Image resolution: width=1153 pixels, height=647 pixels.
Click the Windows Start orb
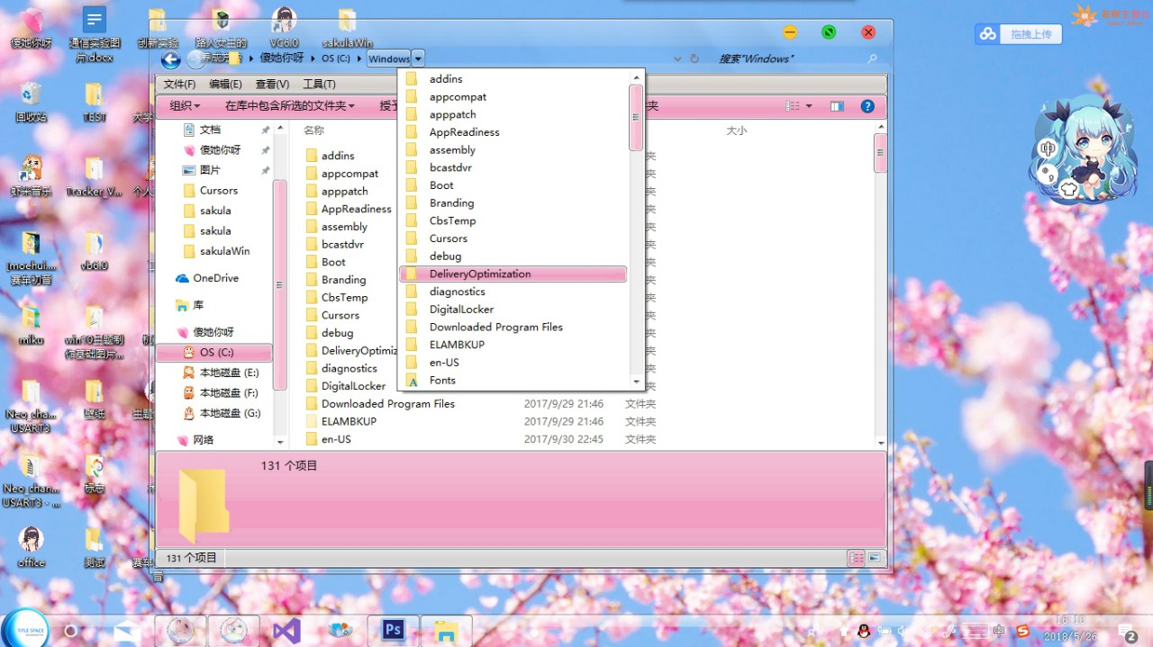(24, 628)
